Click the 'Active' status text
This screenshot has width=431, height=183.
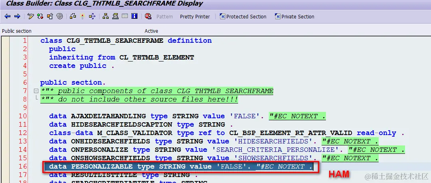(151, 31)
